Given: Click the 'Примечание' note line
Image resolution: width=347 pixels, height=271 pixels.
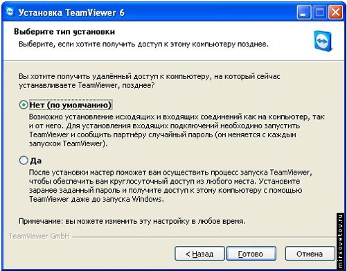Looking at the screenshot, I should tap(132, 221).
